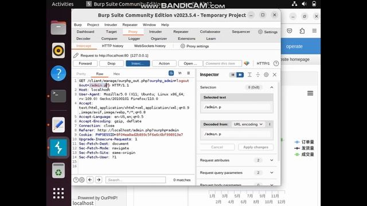Open the Files app in the dock

(58, 28)
